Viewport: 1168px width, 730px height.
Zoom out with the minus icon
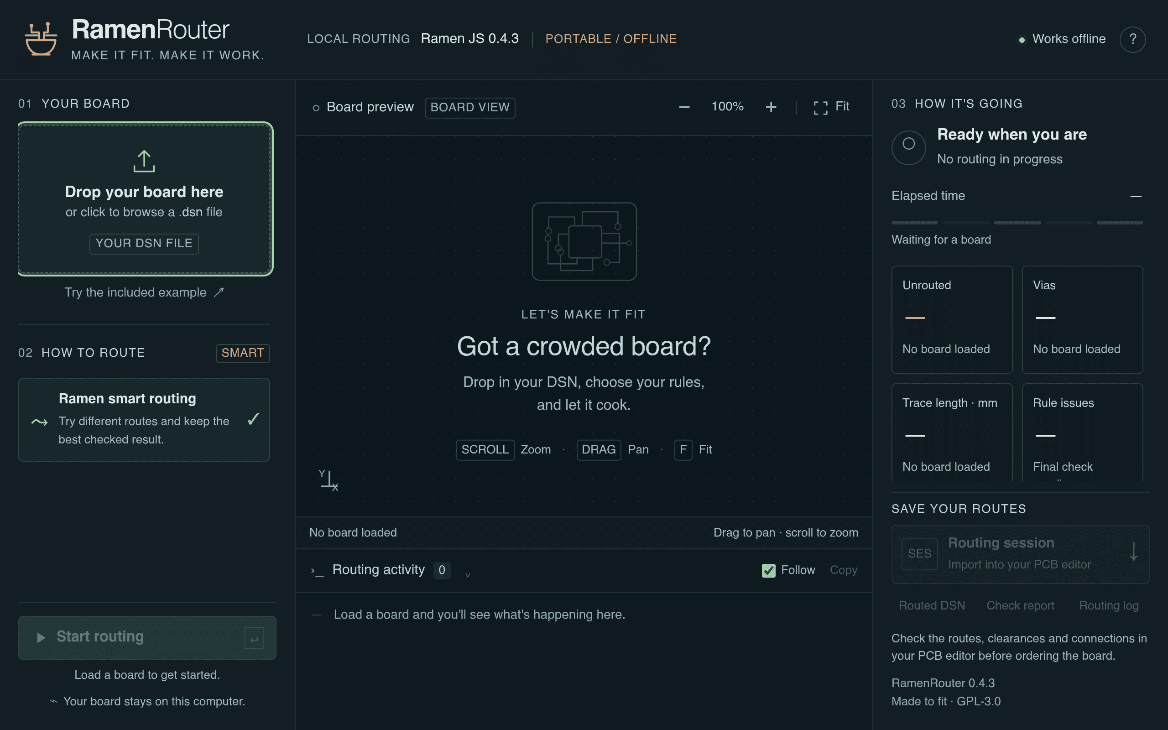684,107
